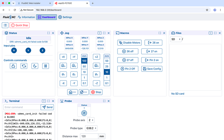Select XY jog distance 10

(84, 72)
